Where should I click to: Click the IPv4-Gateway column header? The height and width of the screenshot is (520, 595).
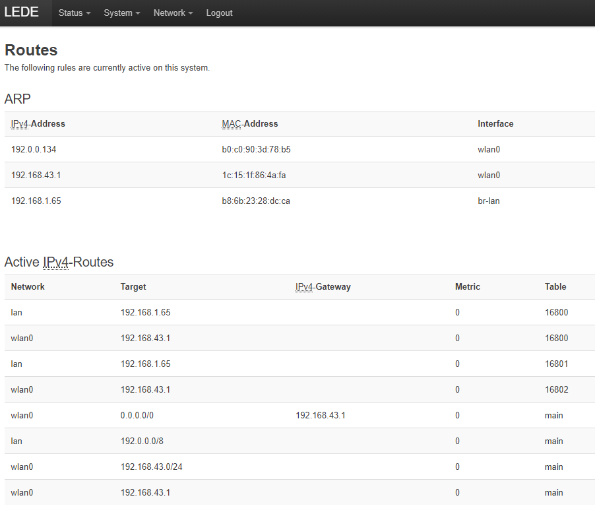pyautogui.click(x=323, y=287)
